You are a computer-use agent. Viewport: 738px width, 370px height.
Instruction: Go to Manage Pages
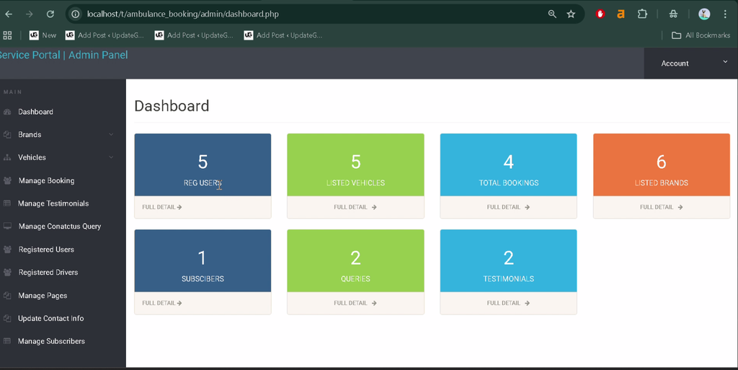pyautogui.click(x=43, y=296)
